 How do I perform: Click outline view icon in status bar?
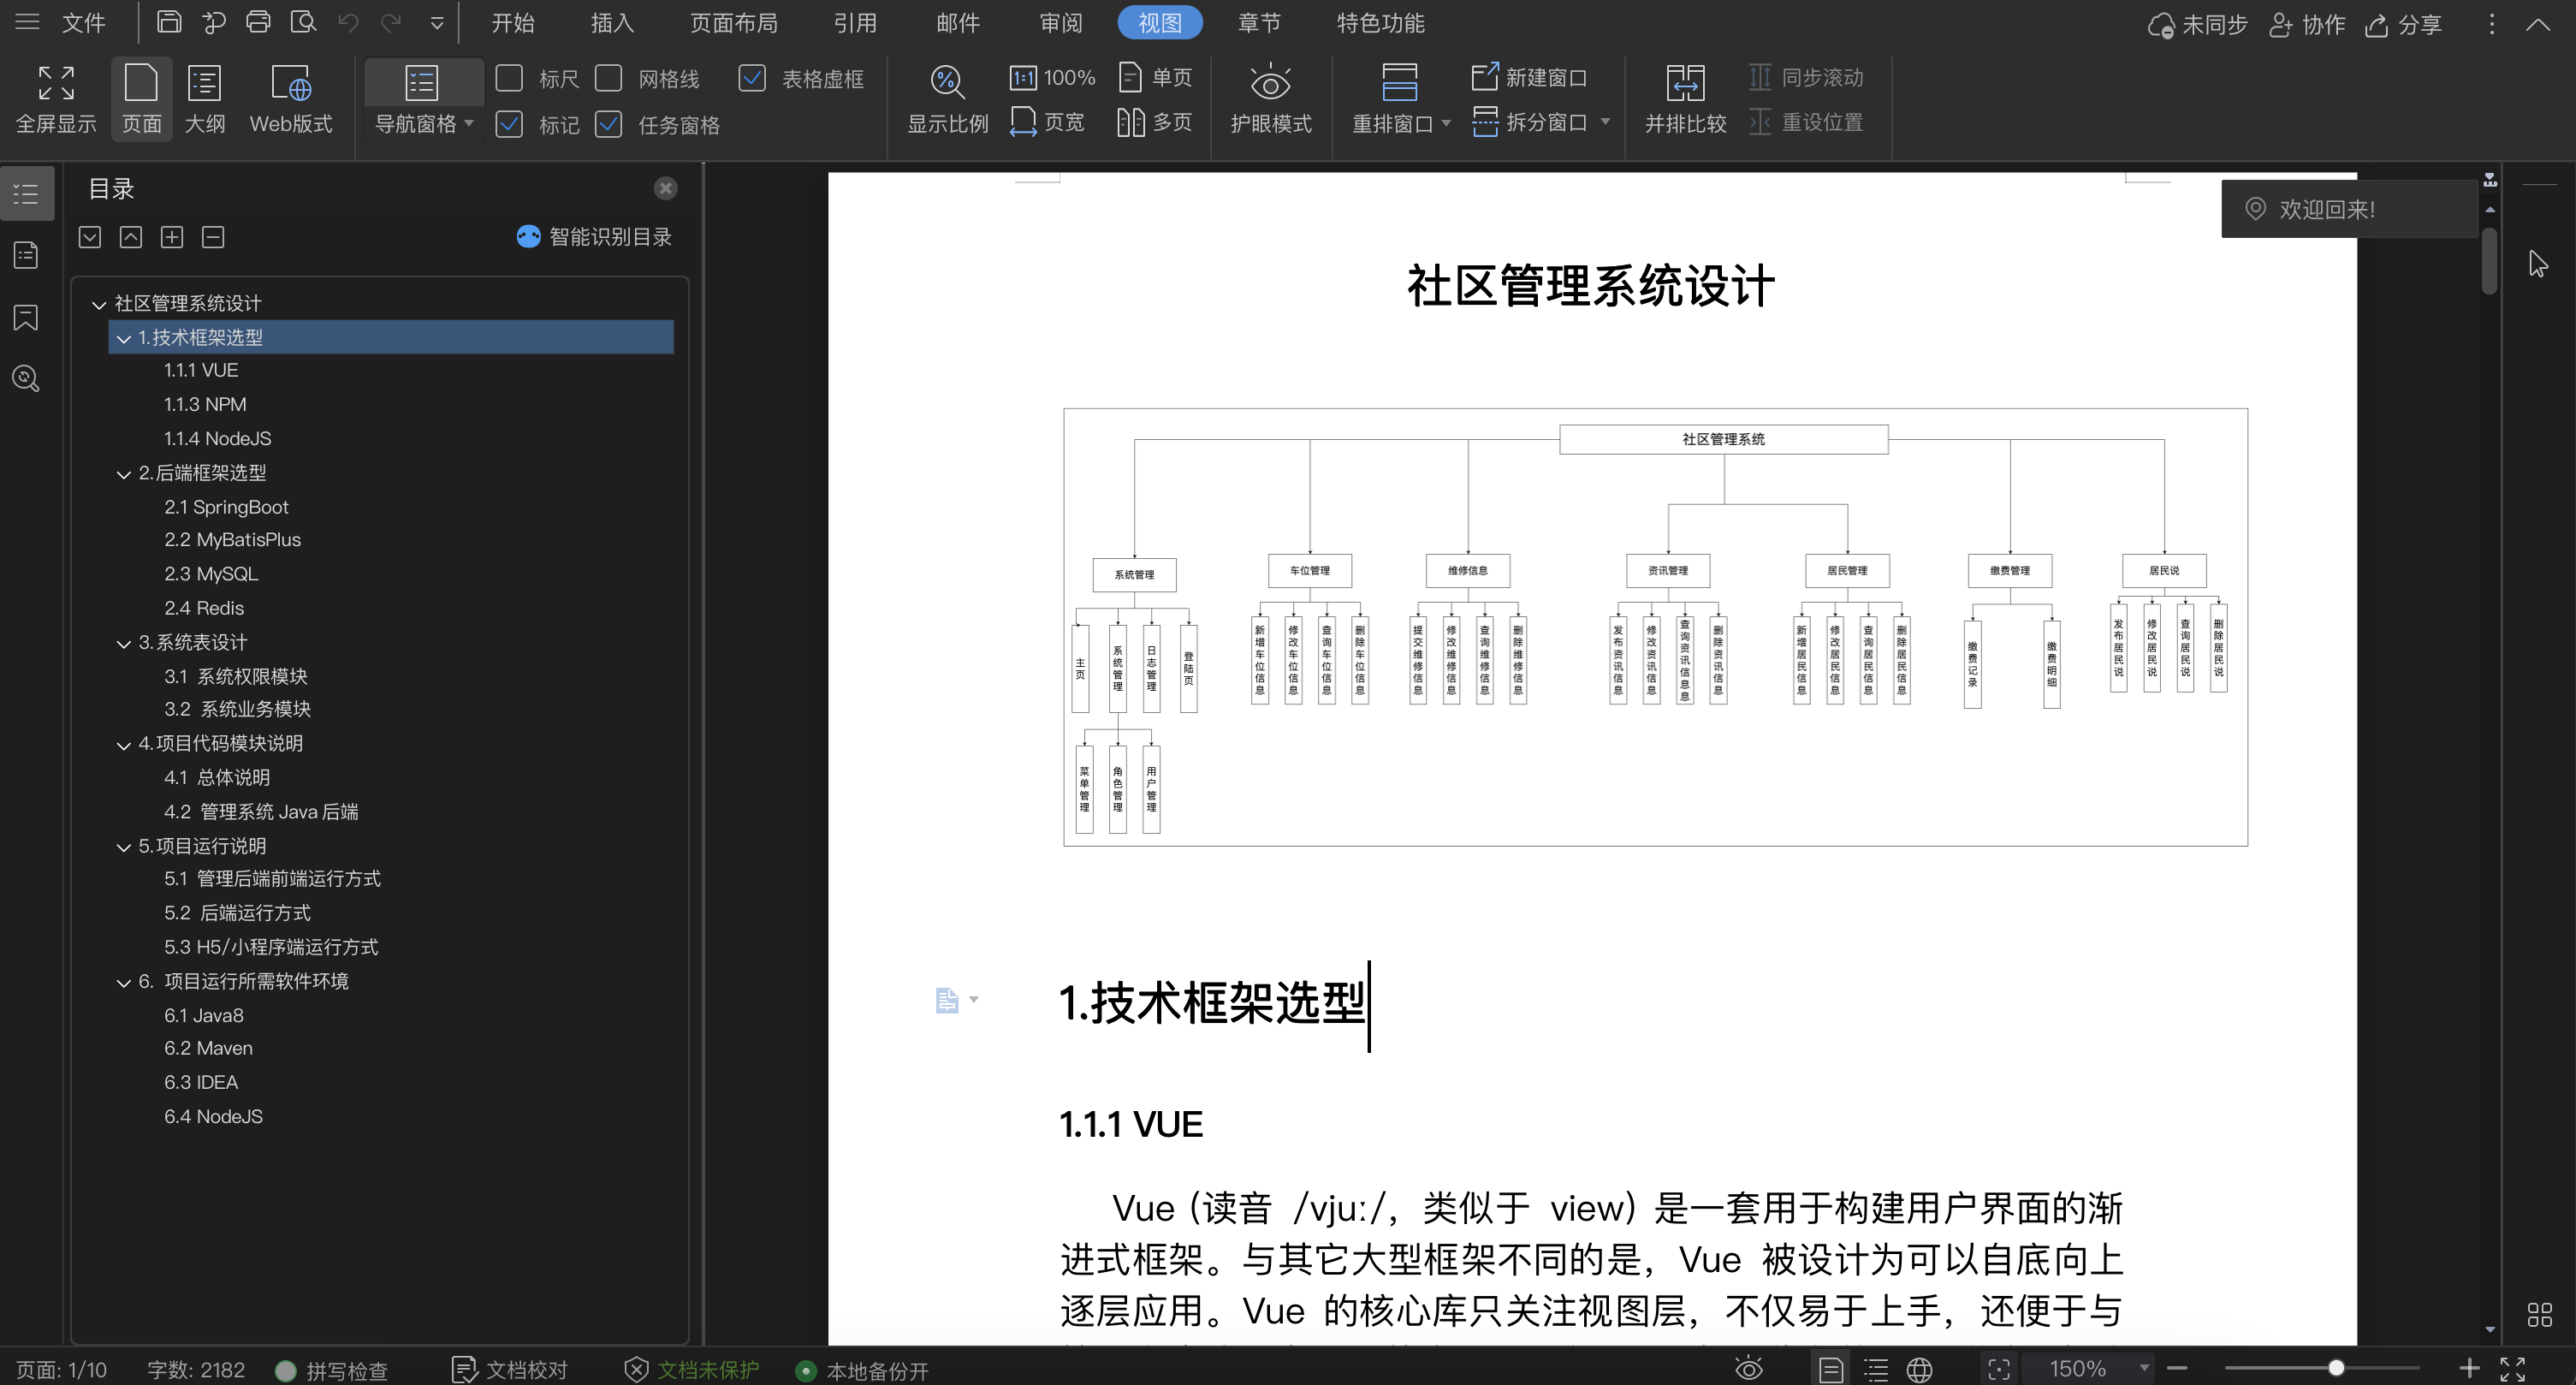pyautogui.click(x=1876, y=1369)
